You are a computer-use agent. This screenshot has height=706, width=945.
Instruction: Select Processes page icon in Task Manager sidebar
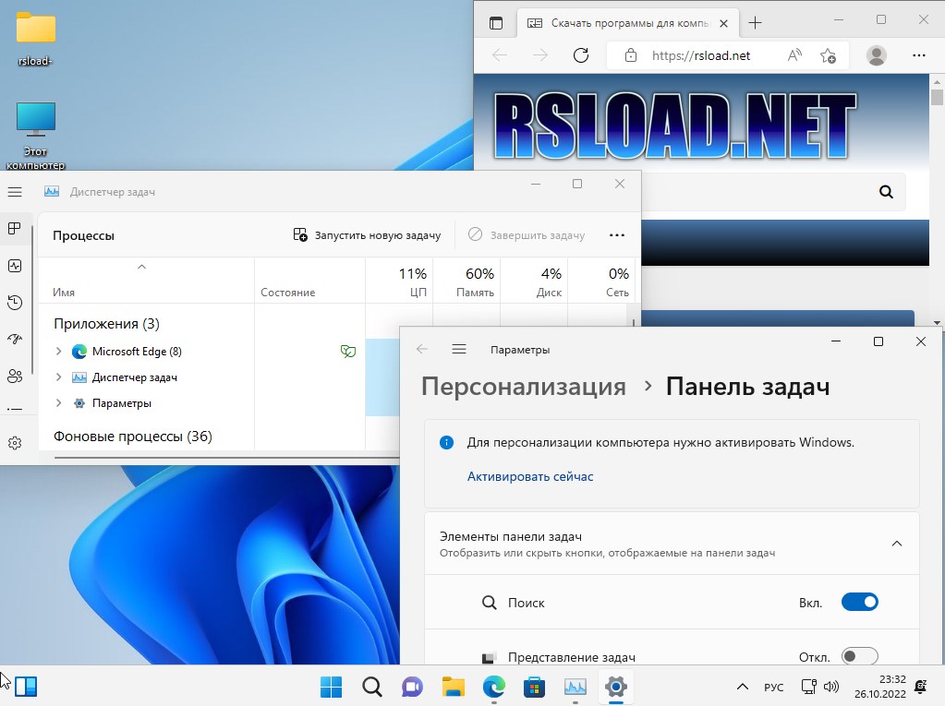click(15, 229)
